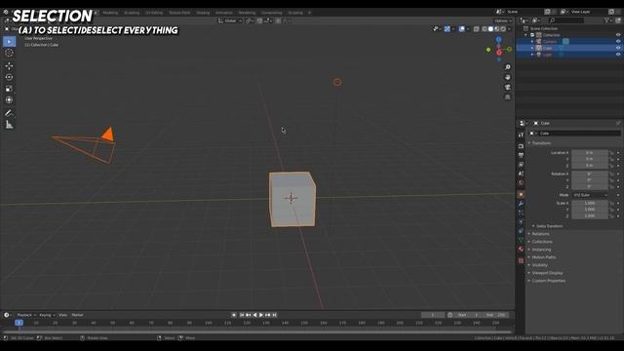This screenshot has width=624, height=351.
Task: Select the Annotate pencil tool
Action: tap(9, 113)
